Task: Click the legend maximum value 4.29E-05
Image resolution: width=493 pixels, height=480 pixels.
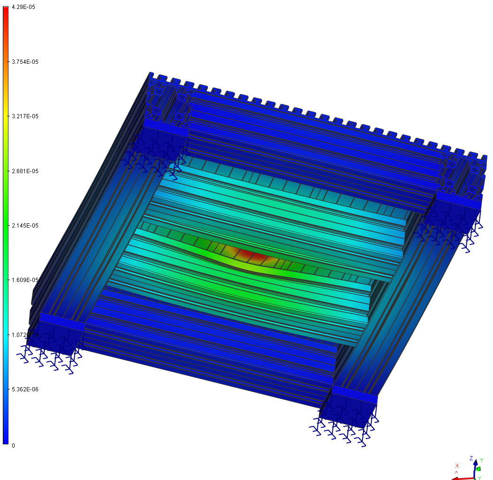Action: point(23,7)
